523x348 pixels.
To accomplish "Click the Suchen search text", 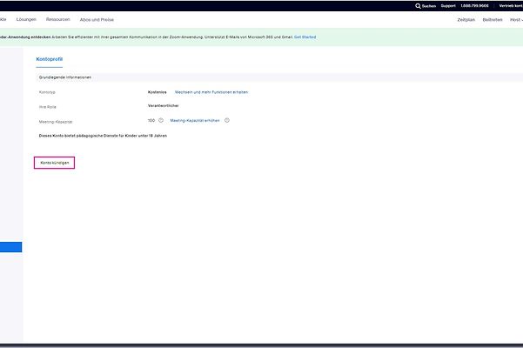I will 429,5.
